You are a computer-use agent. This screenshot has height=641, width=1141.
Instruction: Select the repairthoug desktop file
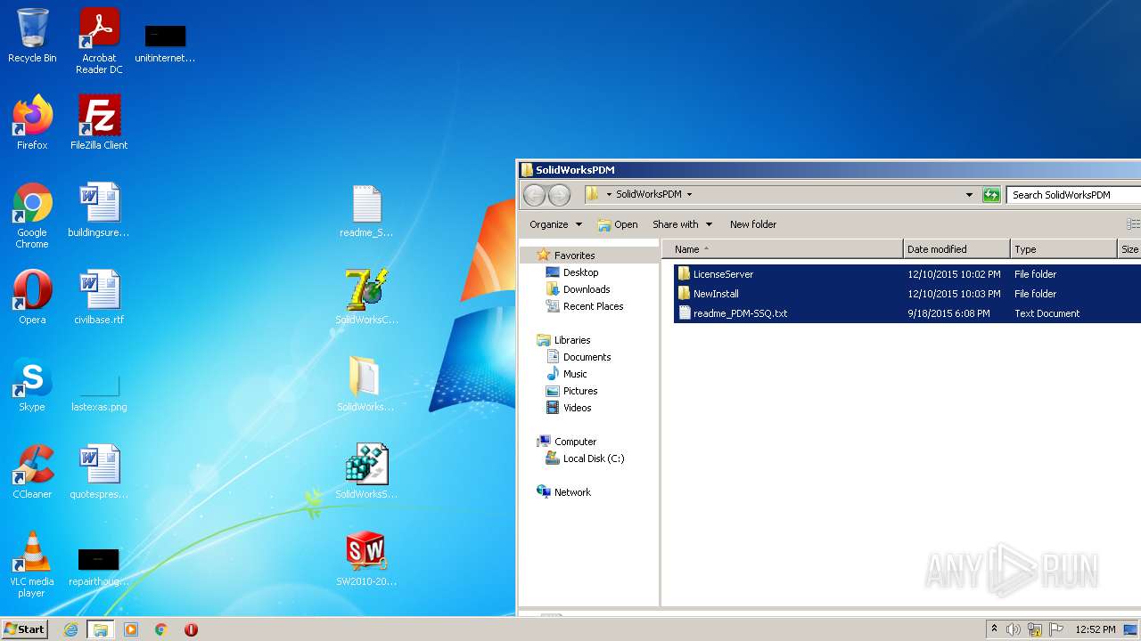tap(99, 568)
